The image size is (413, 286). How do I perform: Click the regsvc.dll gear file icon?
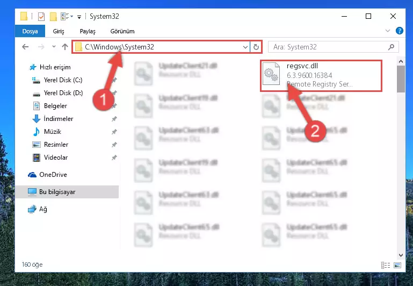271,74
